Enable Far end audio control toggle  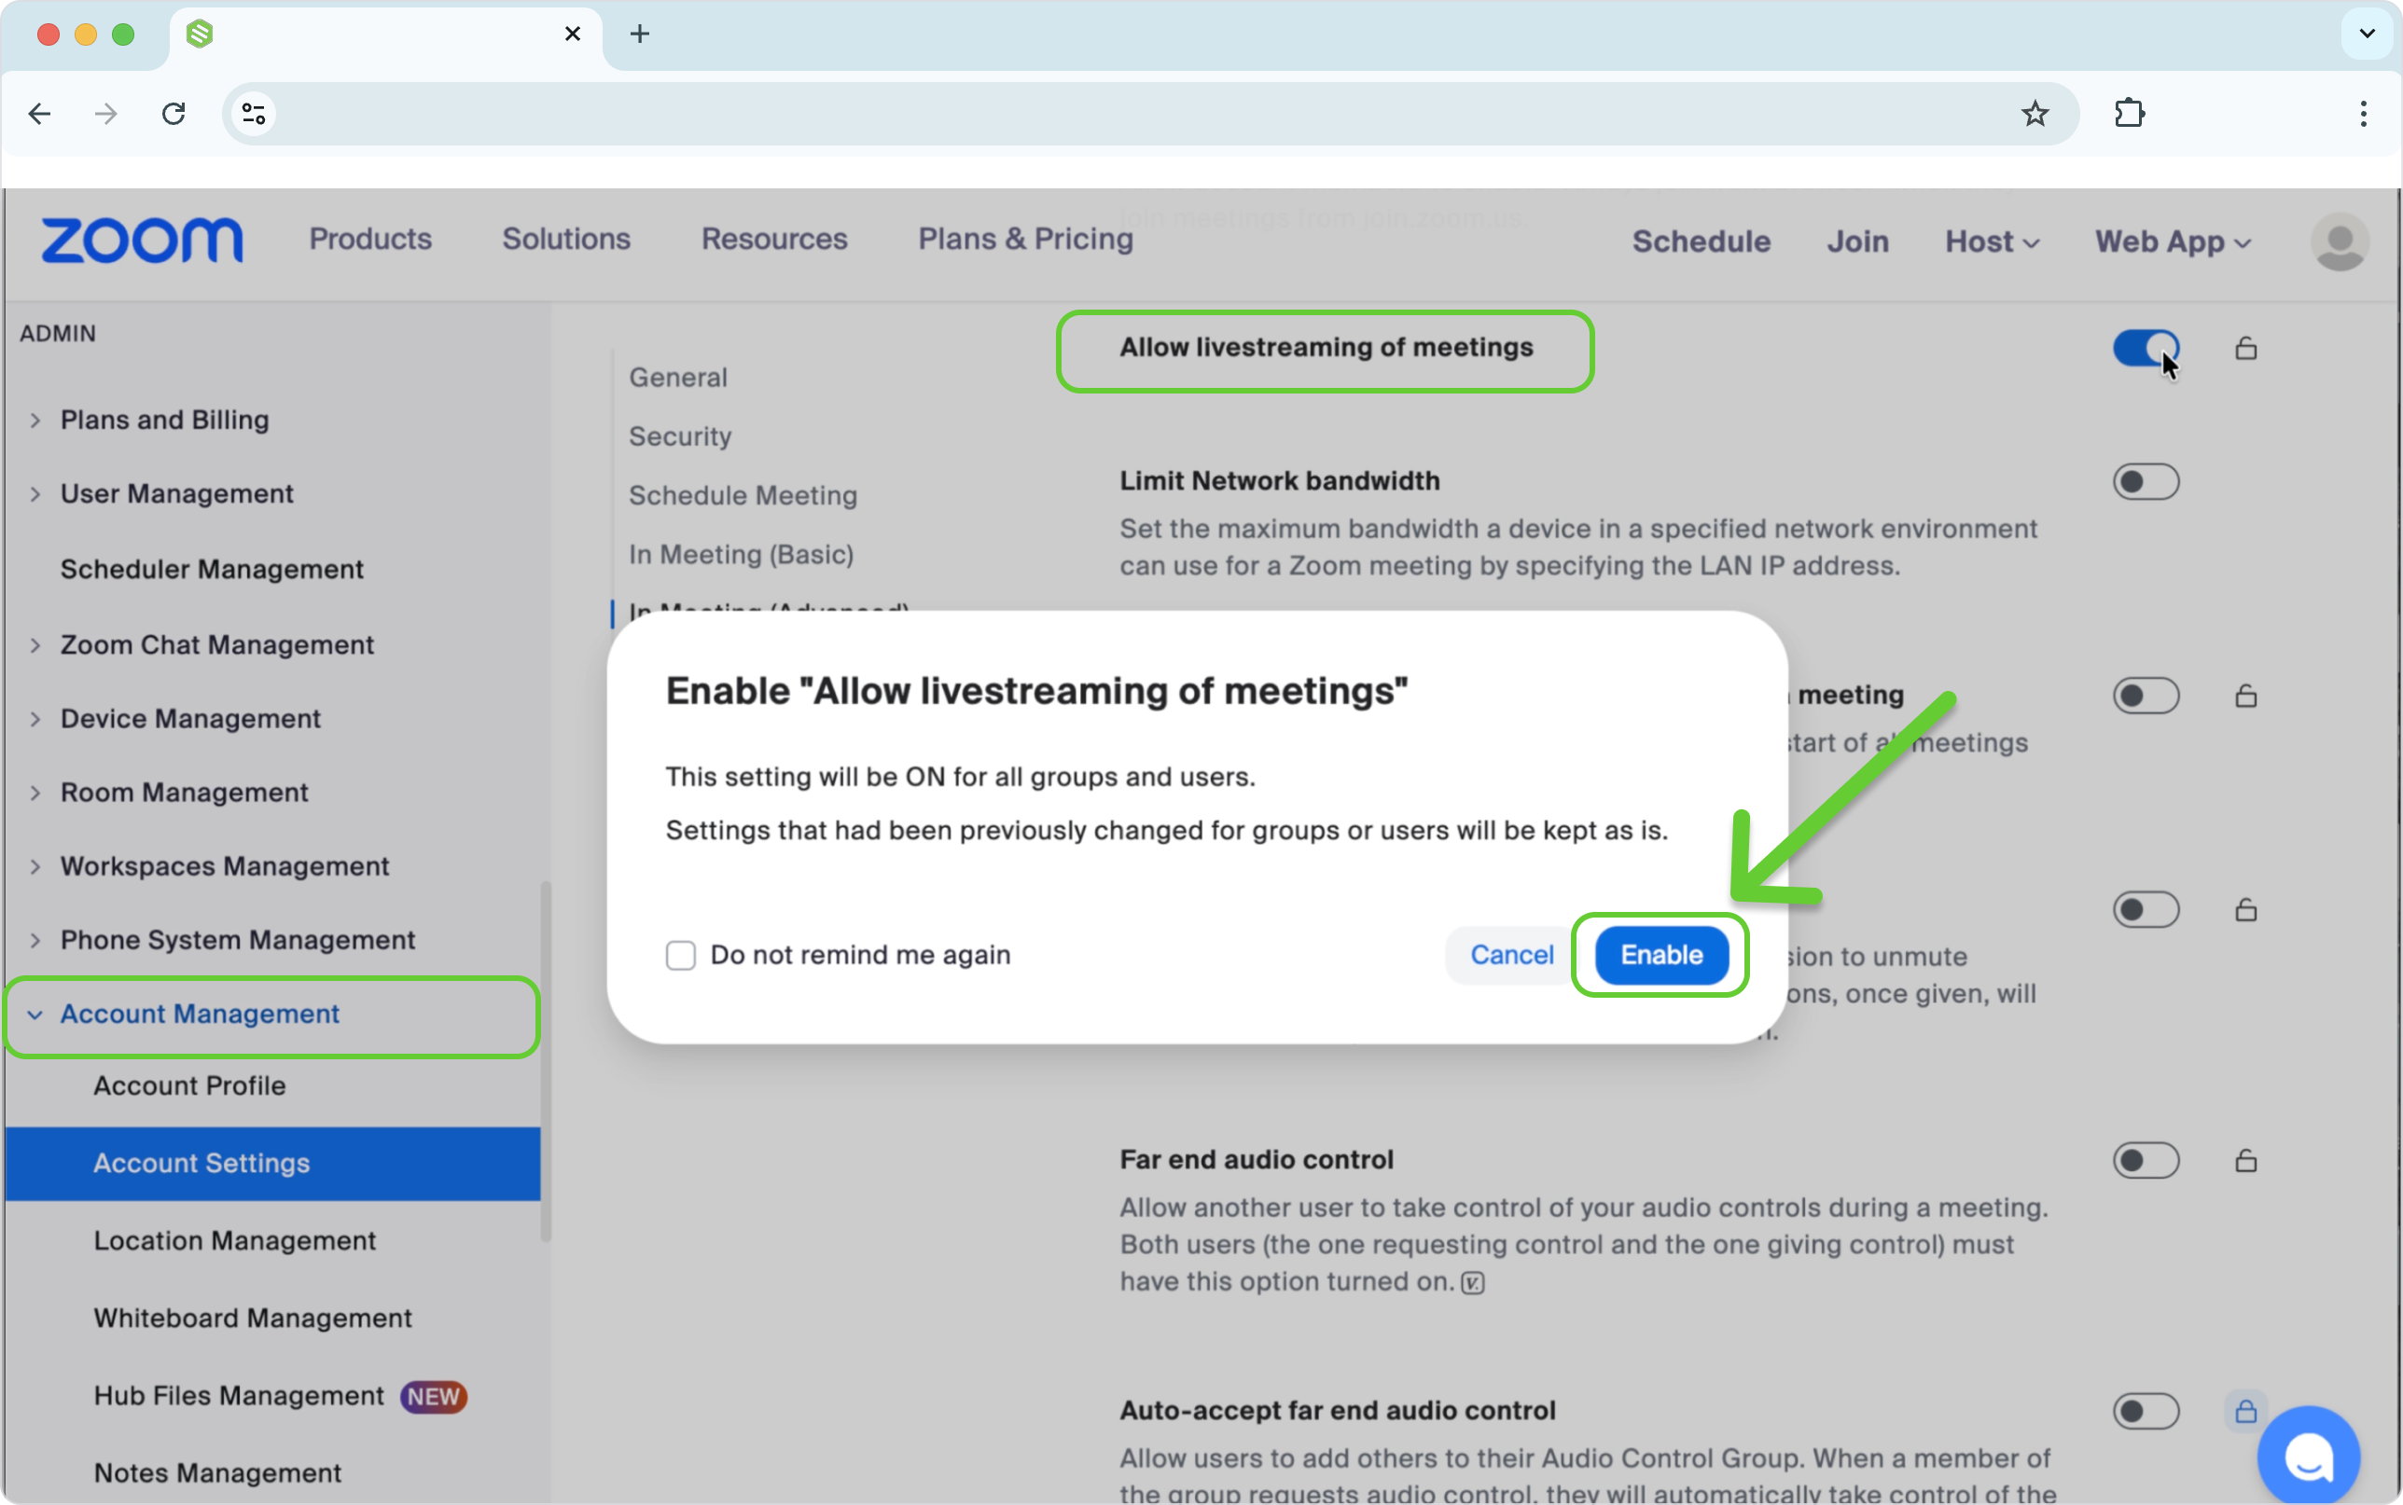[2146, 1161]
